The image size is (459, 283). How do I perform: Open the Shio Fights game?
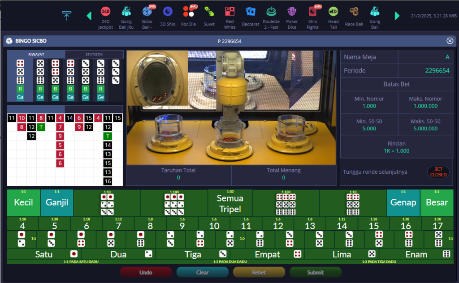[x=312, y=17]
